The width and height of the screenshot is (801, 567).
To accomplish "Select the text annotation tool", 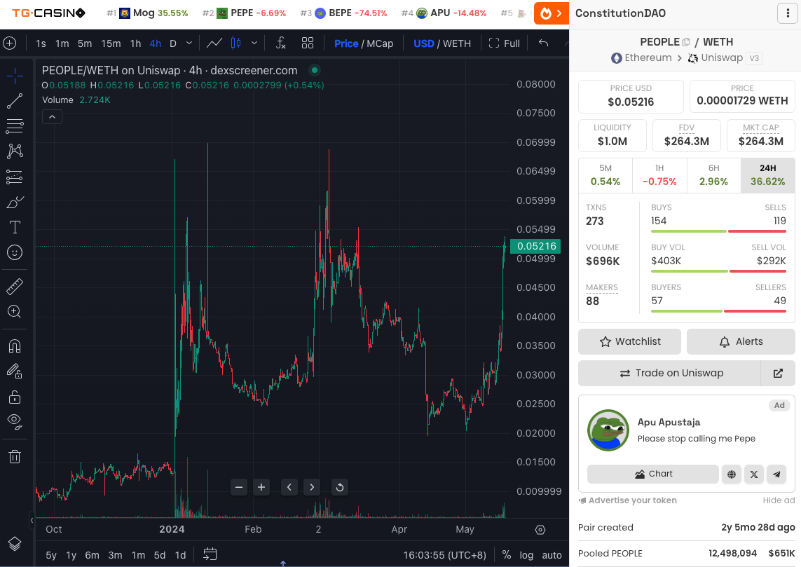I will click(x=15, y=227).
